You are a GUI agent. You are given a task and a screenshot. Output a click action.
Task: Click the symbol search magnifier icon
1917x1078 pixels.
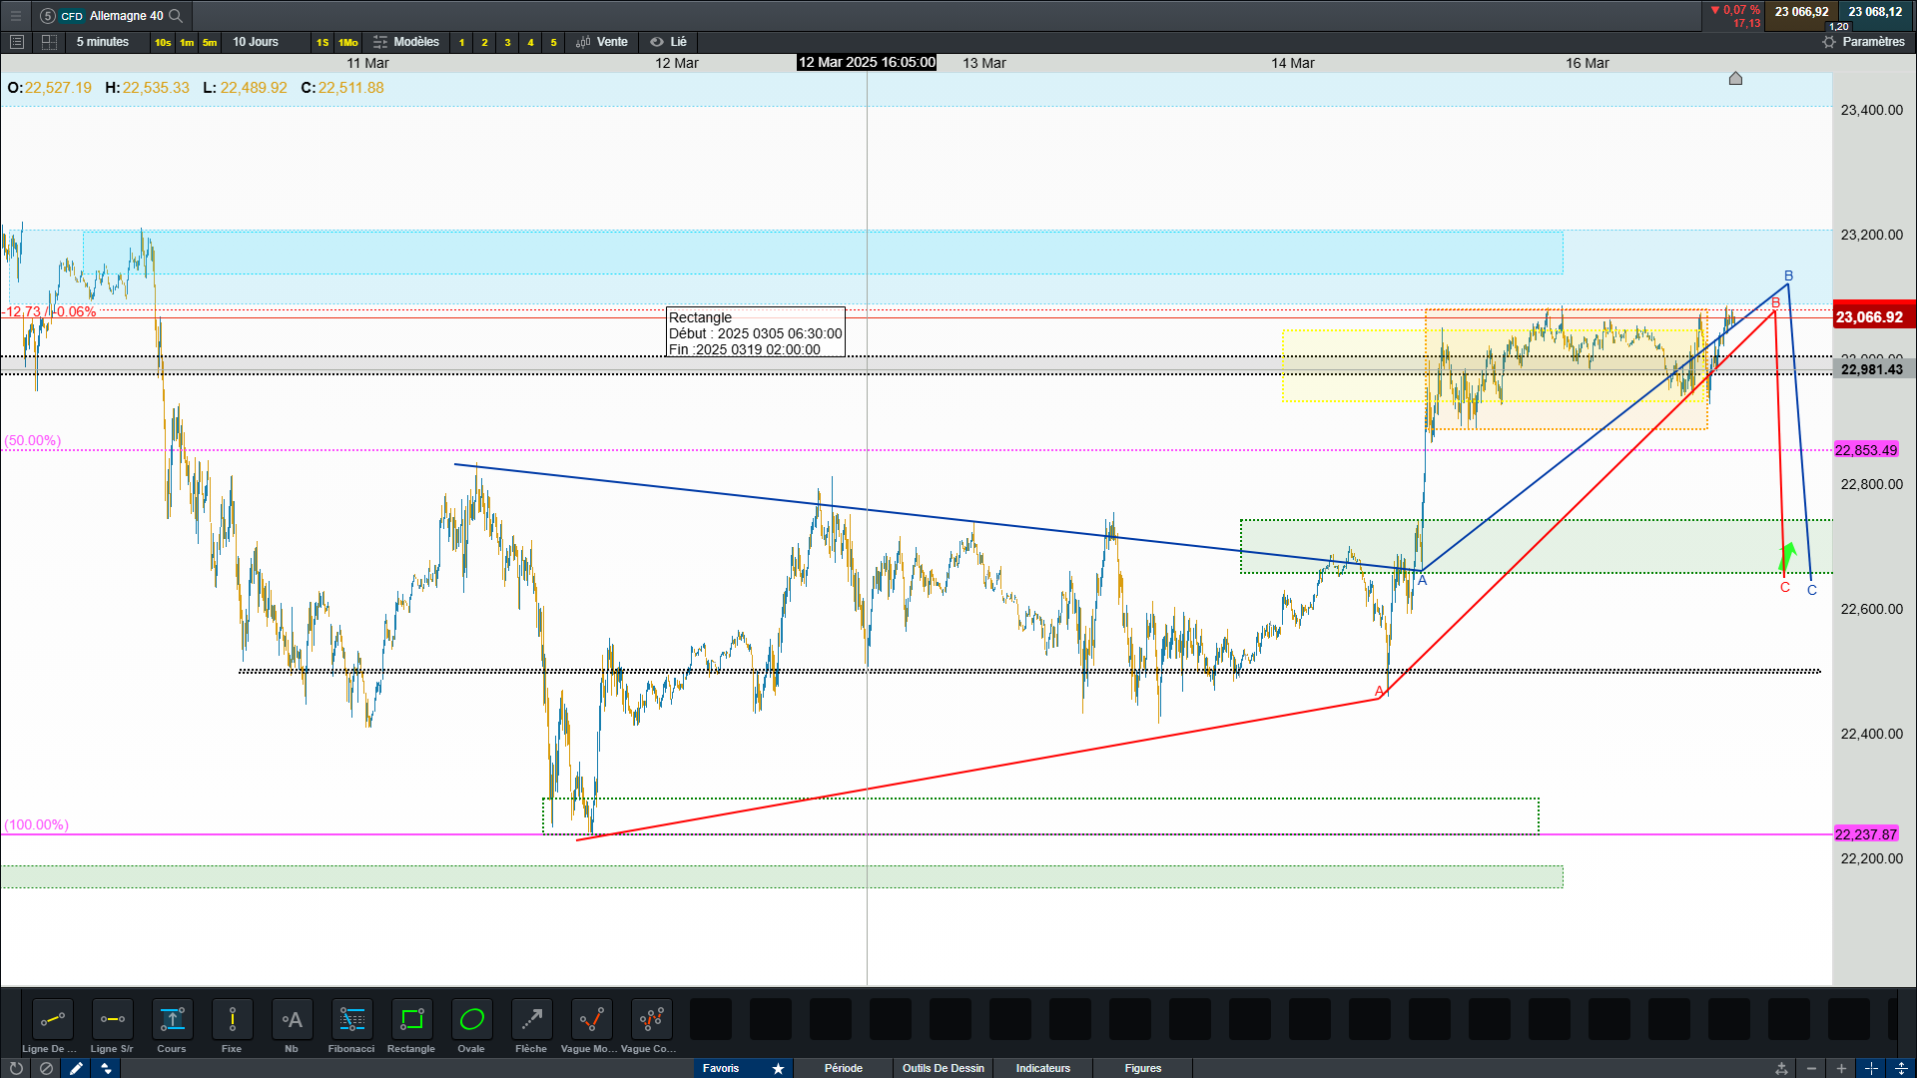tap(176, 16)
